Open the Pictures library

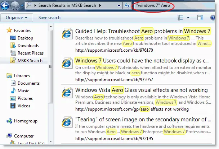click(x=25, y=98)
